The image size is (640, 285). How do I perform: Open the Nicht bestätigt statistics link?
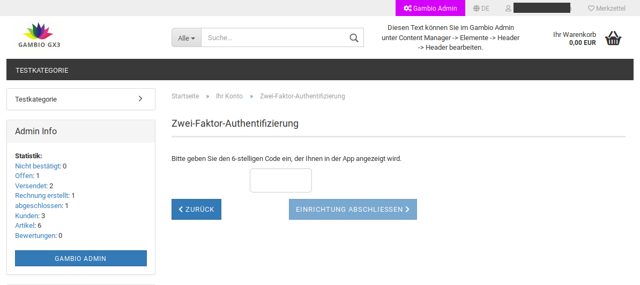pos(37,166)
